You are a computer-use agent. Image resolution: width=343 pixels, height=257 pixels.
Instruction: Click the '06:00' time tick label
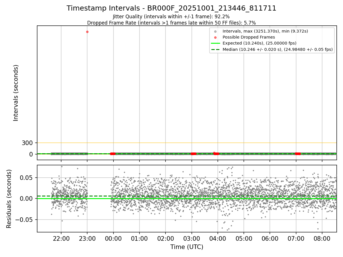pos(270,239)
